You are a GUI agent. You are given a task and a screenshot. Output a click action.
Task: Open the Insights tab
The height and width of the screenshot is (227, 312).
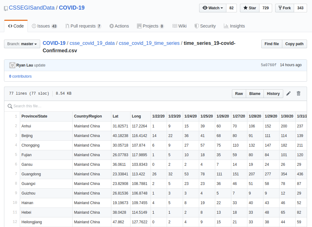[234, 26]
